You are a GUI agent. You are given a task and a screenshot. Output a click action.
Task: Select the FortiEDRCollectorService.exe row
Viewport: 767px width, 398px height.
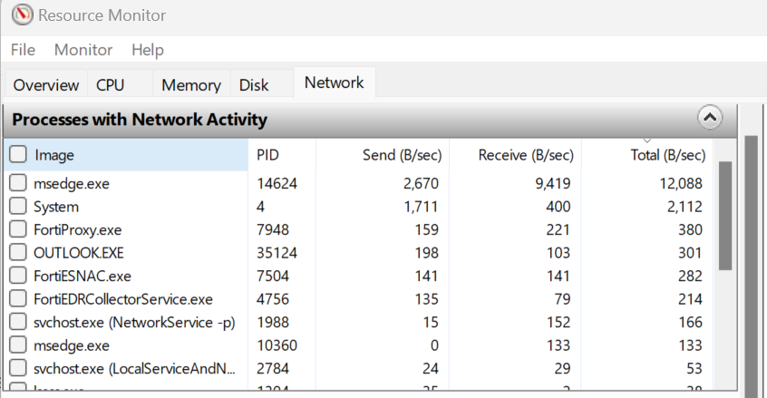122,298
